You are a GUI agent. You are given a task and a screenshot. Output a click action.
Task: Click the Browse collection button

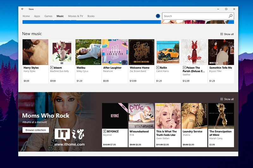pos(36,130)
